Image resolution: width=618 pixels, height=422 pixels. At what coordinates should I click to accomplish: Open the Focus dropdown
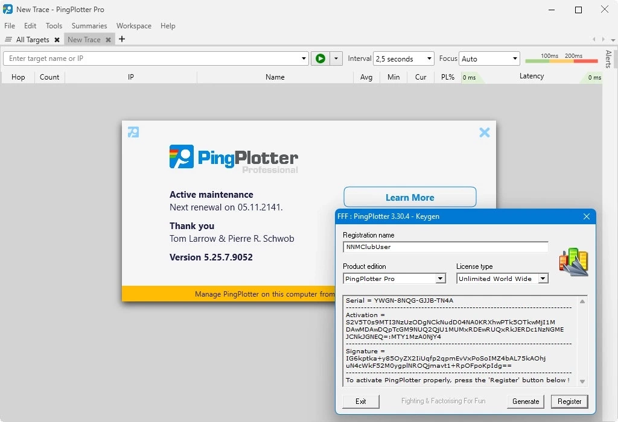pos(489,58)
